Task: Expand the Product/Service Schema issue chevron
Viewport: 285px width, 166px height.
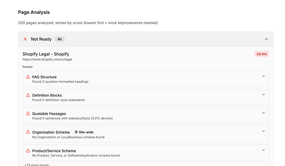Action: tap(263, 150)
